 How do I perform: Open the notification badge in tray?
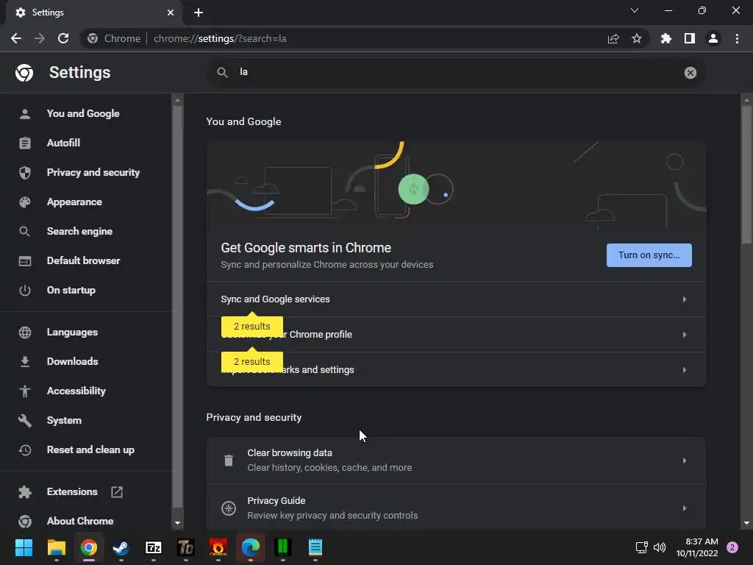click(x=732, y=547)
